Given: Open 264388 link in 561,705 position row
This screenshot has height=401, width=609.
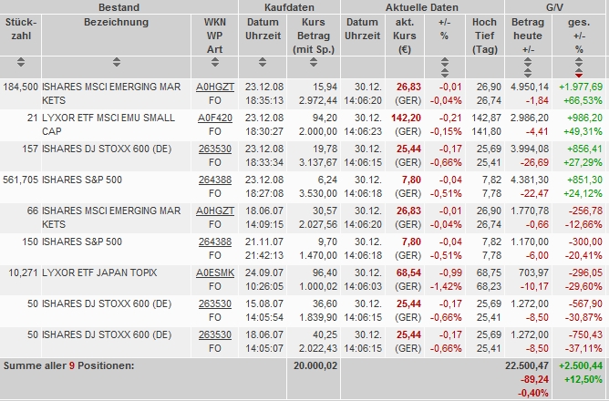Looking at the screenshot, I should pos(214,180).
